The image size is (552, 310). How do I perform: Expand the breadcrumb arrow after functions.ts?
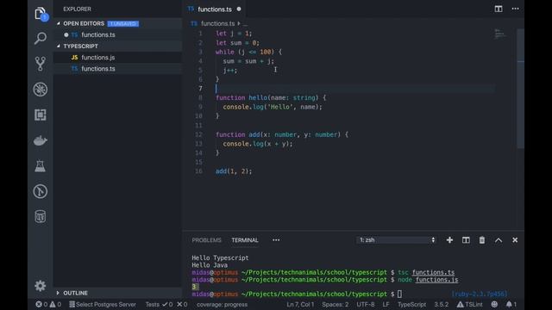click(x=239, y=23)
